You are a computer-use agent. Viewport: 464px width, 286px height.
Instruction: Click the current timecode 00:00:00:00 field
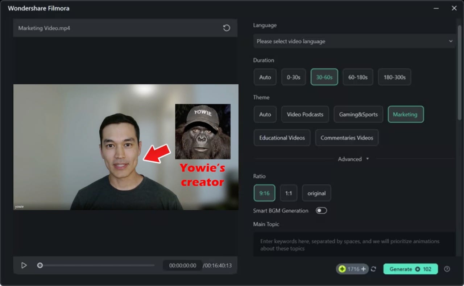point(182,265)
